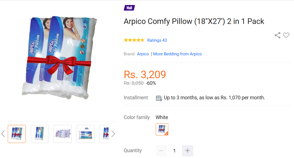The width and height of the screenshot is (294, 158).
Task: Click the Mall badge
Action: [x=129, y=8]
